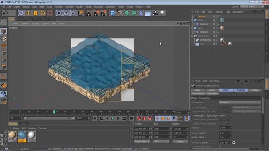This screenshot has height=151, width=269.
Task: Activate the Rotate tool
Action: (x=43, y=13)
